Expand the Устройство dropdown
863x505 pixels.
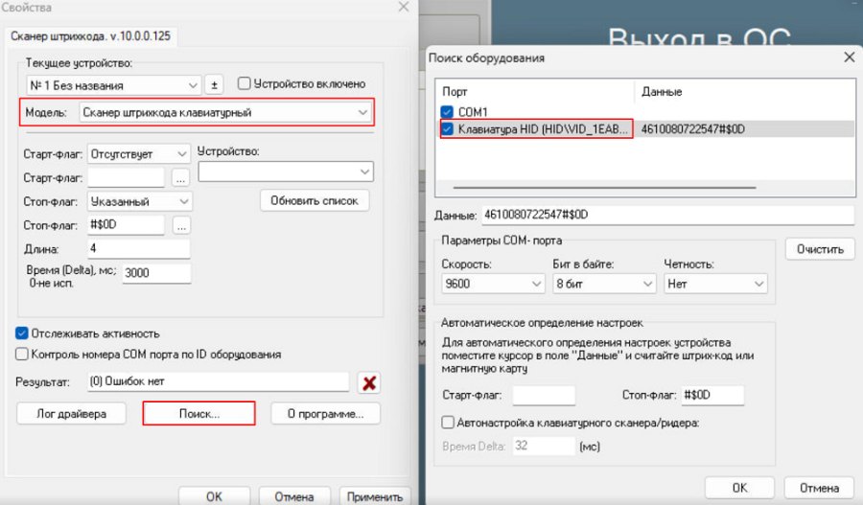point(286,172)
